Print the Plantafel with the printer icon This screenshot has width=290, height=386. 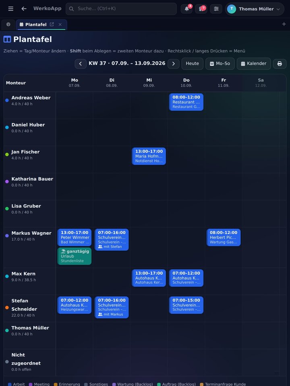280,64
